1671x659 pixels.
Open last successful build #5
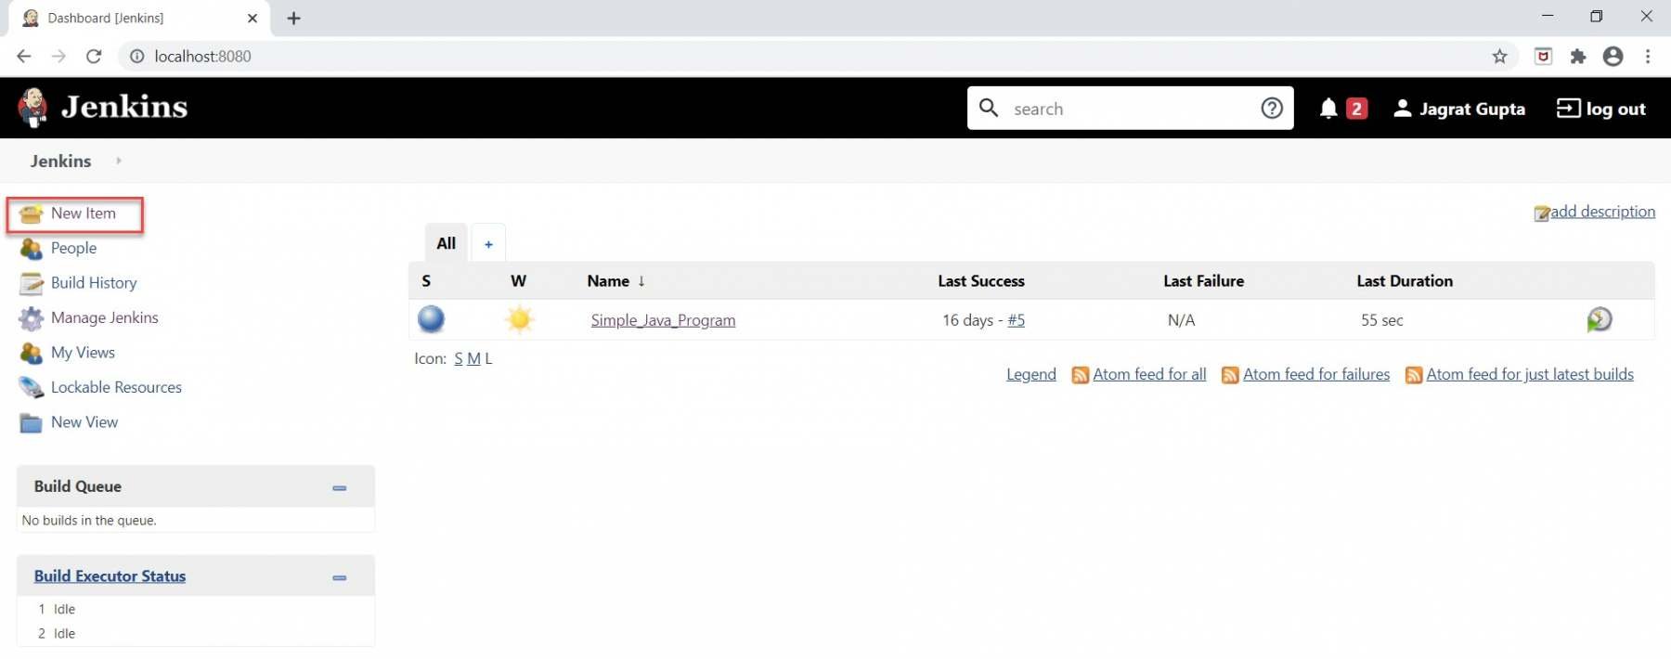tap(1017, 320)
